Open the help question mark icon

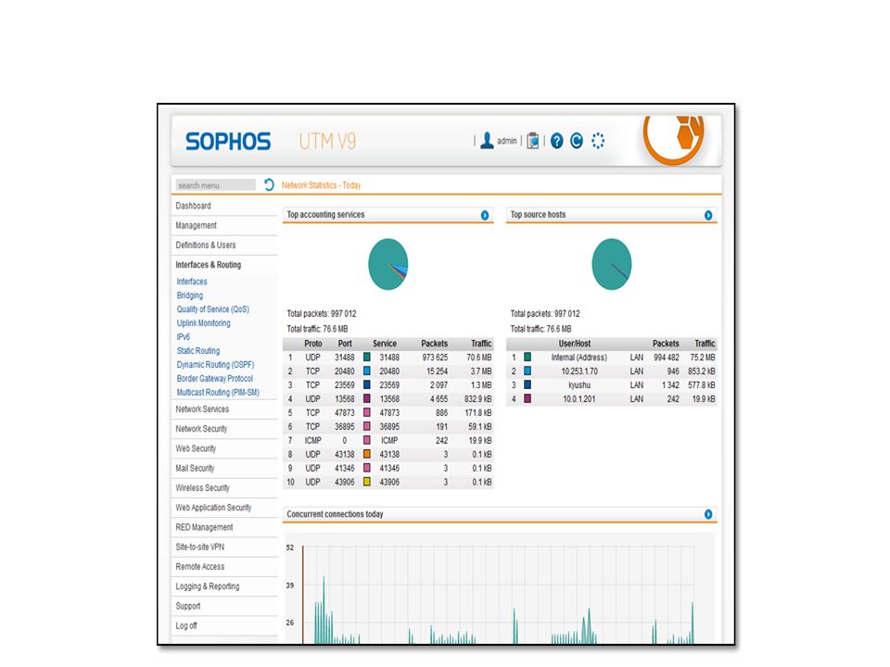click(557, 141)
